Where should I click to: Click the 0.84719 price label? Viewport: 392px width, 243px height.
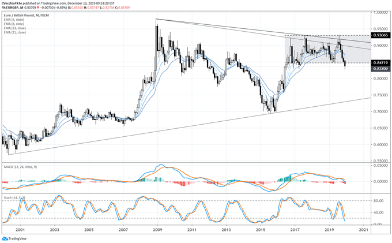[x=380, y=63]
